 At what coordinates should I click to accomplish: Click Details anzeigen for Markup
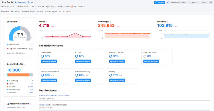(117, 80)
